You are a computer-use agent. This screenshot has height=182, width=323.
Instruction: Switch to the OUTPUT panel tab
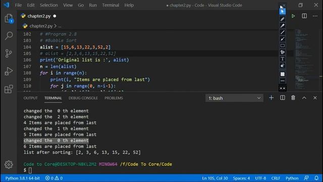[x=30, y=98]
